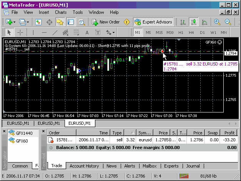Open the File menu
Screen dimensions: 241x181
click(x=15, y=12)
